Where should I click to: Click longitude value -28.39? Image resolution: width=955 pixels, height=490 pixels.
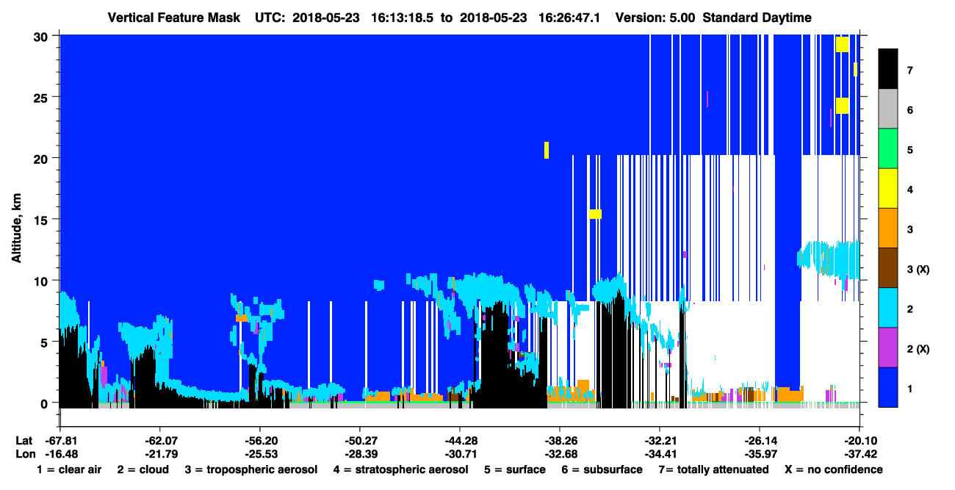[359, 453]
